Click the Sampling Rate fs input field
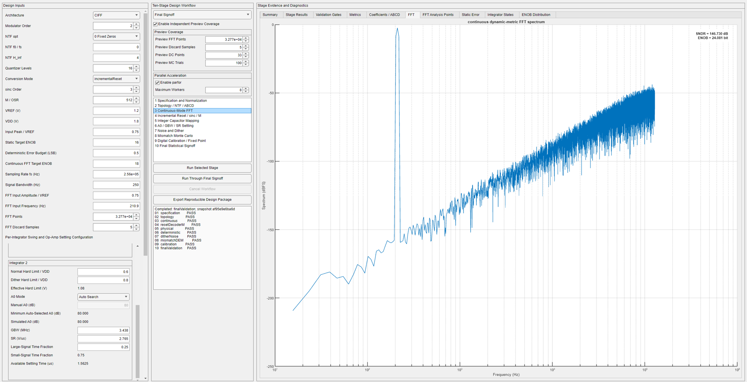 pyautogui.click(x=116, y=174)
